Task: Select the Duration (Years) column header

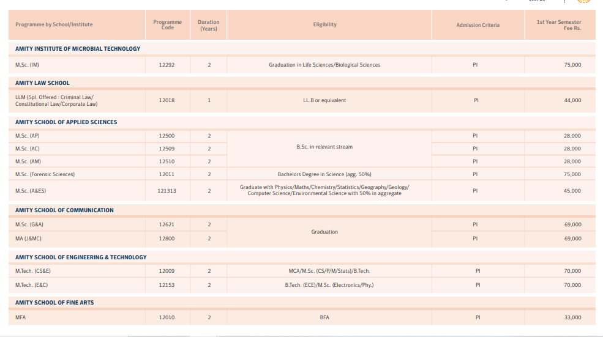Action: coord(209,25)
